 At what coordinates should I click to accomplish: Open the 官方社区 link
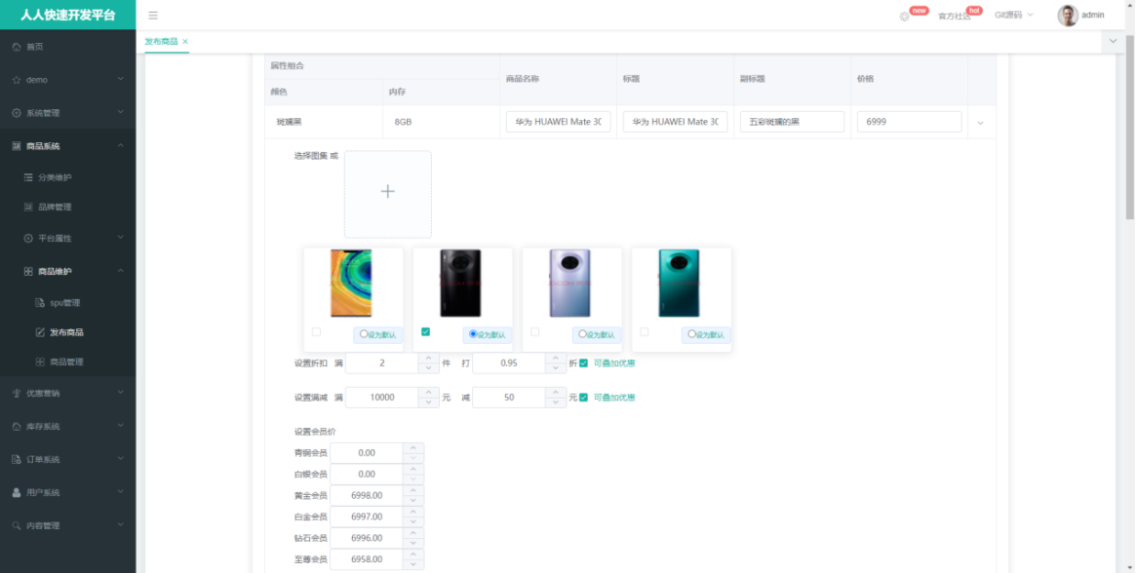954,16
